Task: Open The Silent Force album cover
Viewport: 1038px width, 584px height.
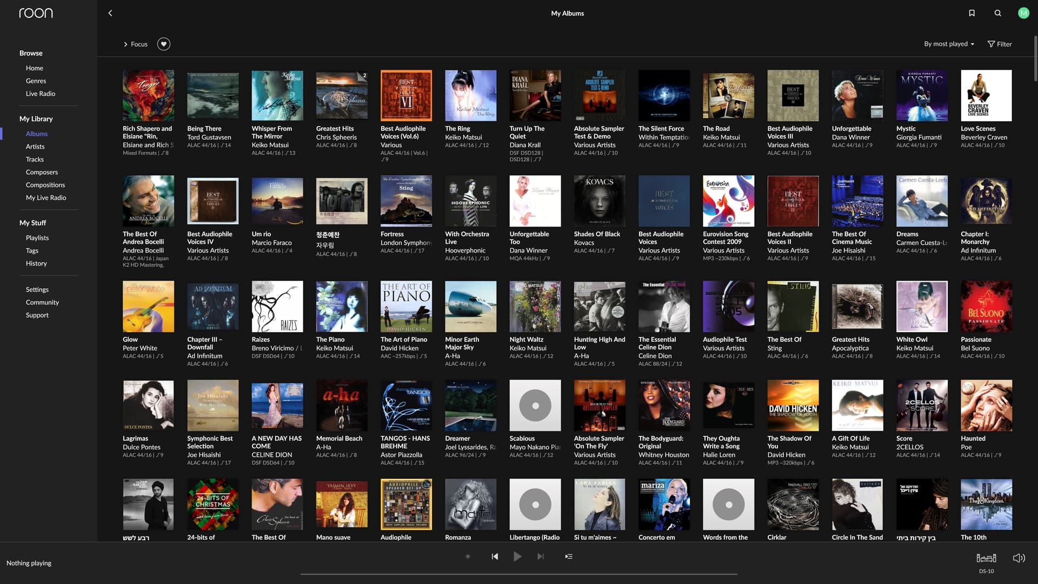Action: pyautogui.click(x=664, y=95)
